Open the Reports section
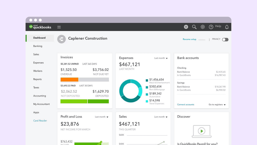 click(x=37, y=79)
